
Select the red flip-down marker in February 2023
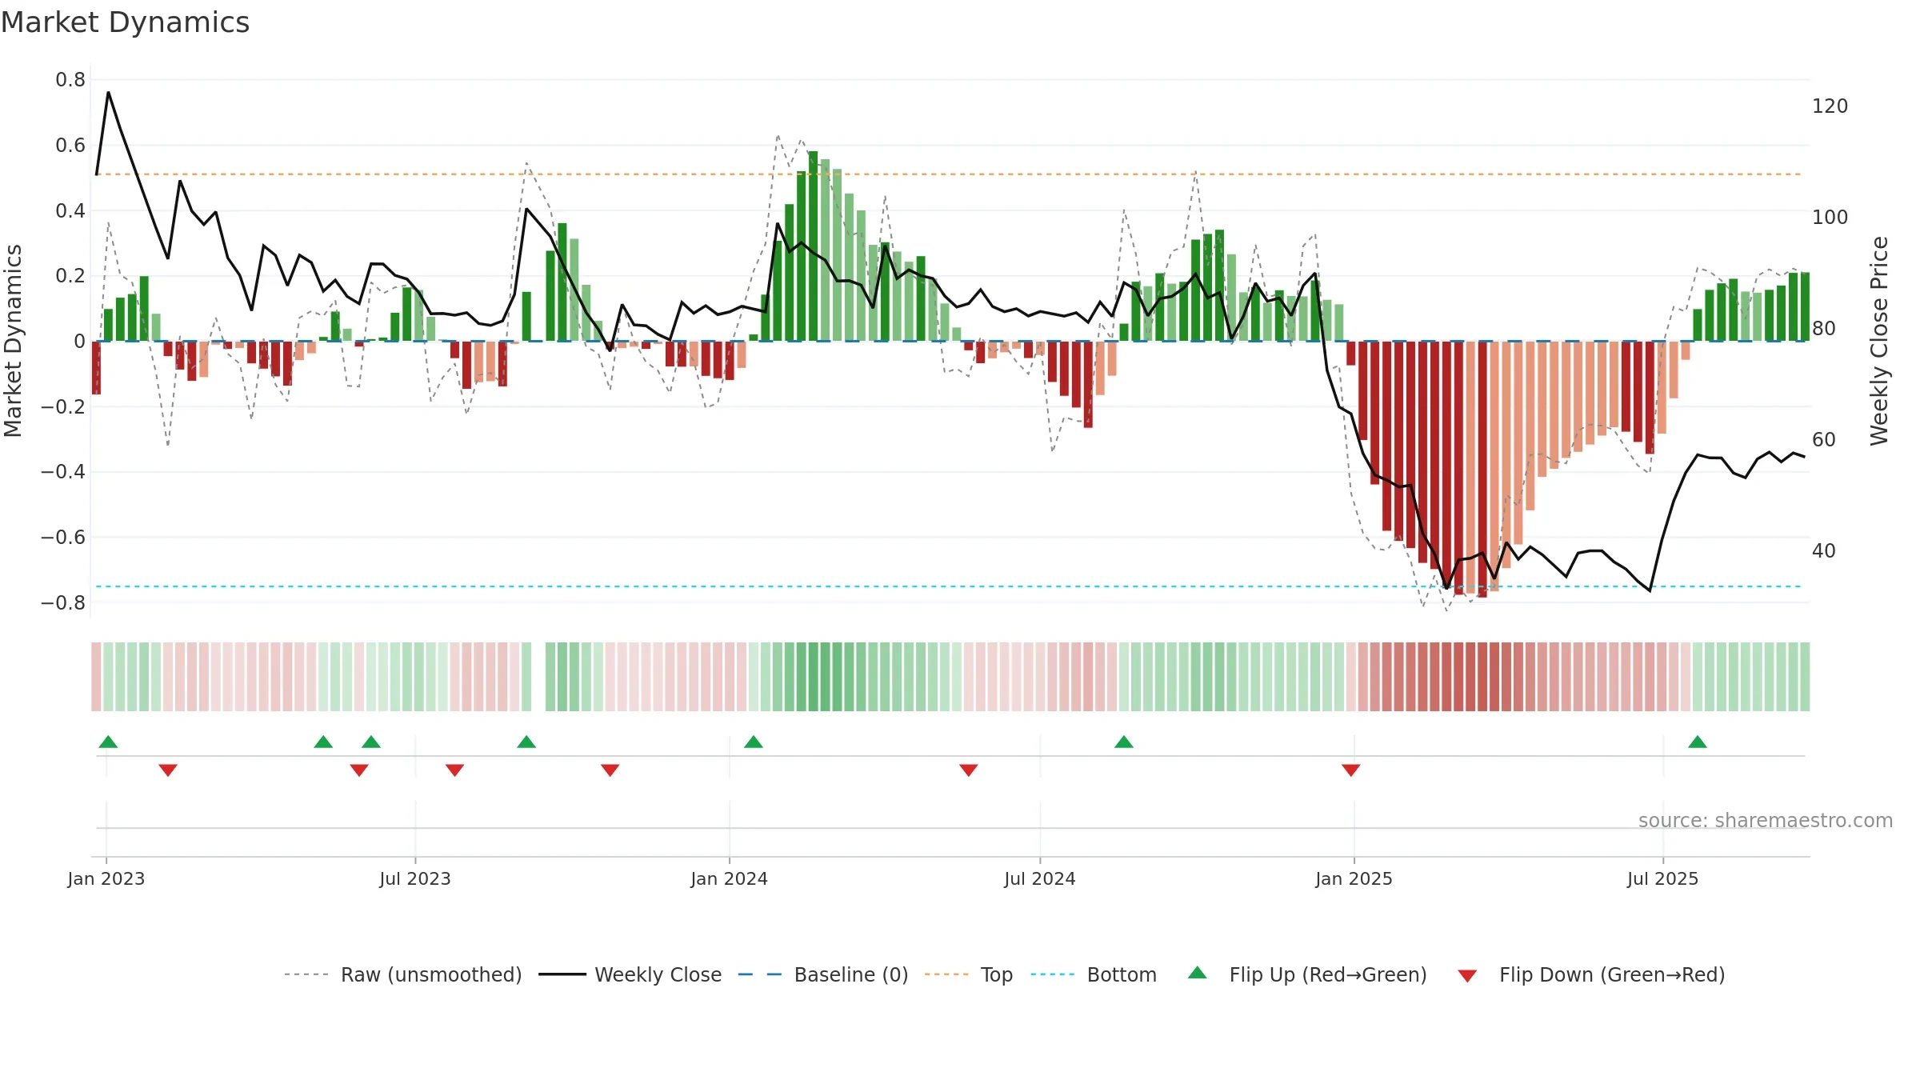(168, 770)
